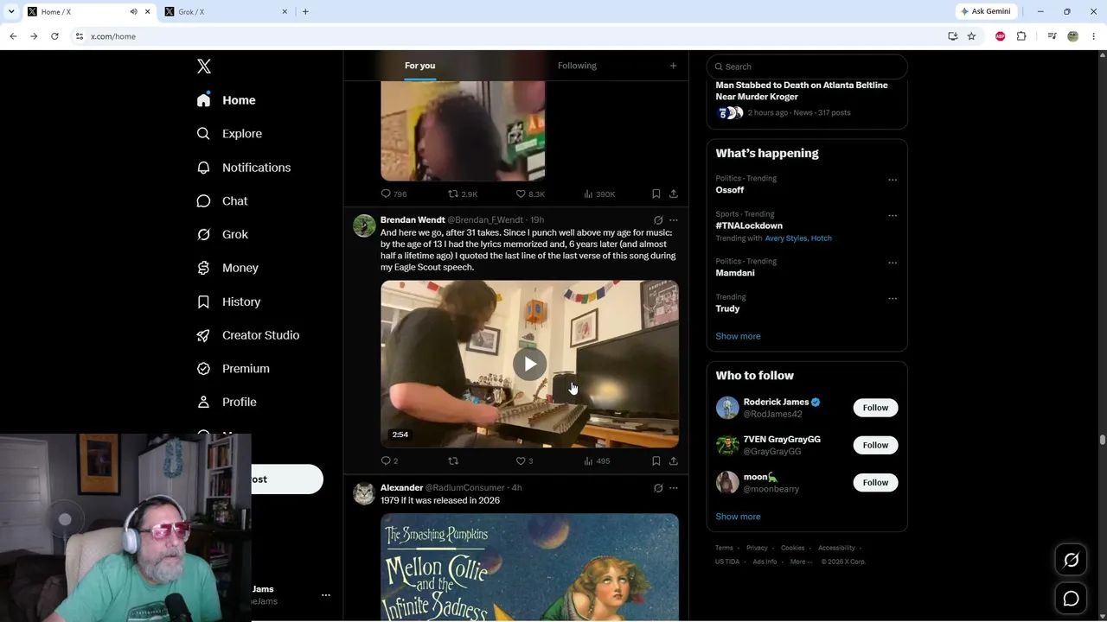The width and height of the screenshot is (1107, 622).
Task: Open account menu three dots
Action: pos(326,595)
